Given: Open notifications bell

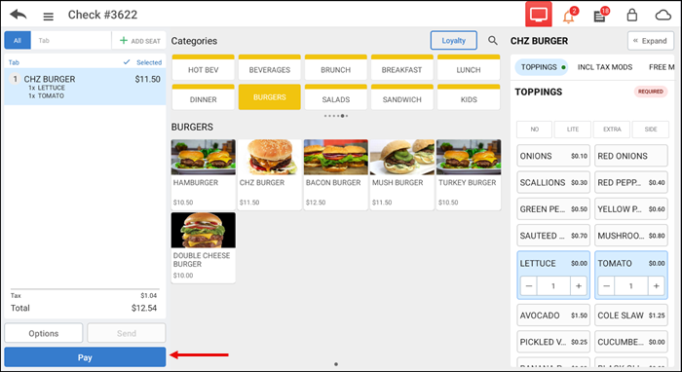Looking at the screenshot, I should coord(568,17).
